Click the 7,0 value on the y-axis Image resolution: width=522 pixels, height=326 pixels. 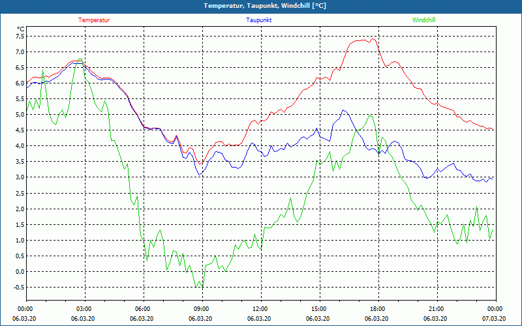point(20,52)
